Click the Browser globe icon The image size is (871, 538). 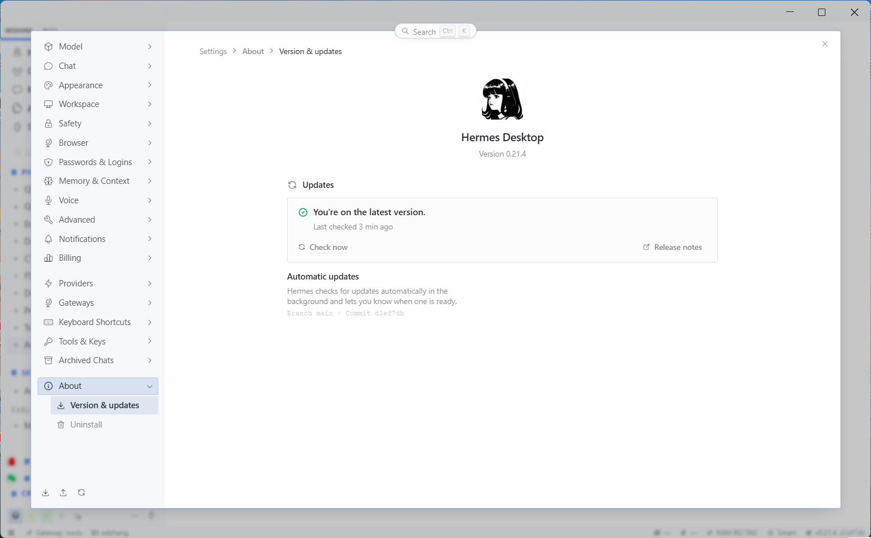[48, 143]
